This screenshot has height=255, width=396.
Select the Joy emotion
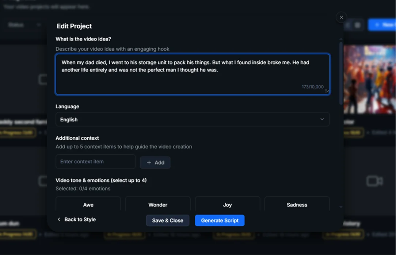[227, 205]
